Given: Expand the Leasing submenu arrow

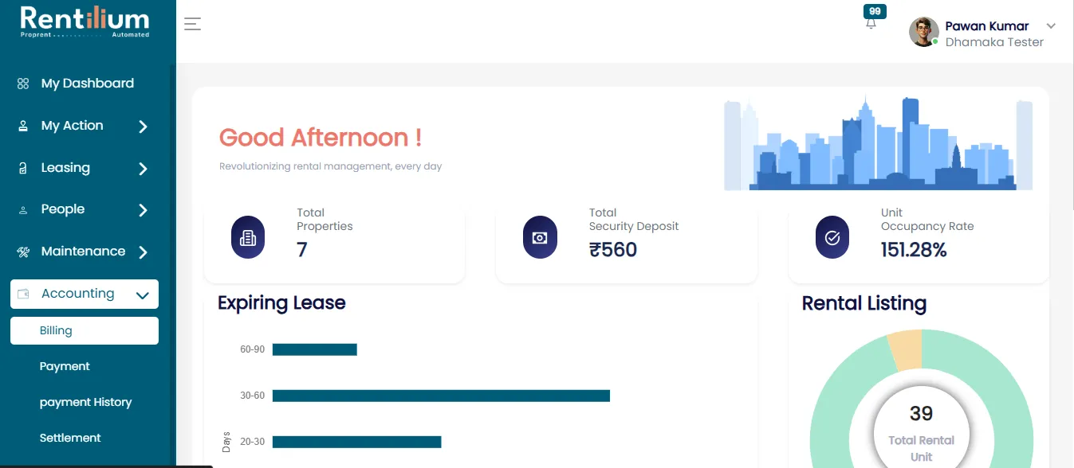Looking at the screenshot, I should (143, 168).
